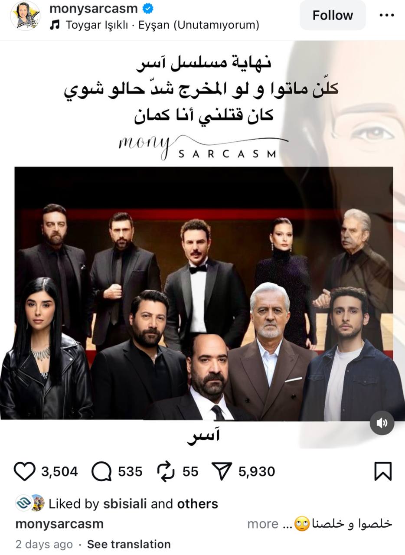Tap the blue verified badge

coord(148,8)
